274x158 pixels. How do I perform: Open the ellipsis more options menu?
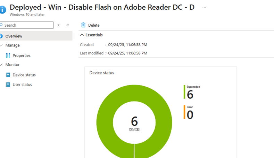point(204,7)
